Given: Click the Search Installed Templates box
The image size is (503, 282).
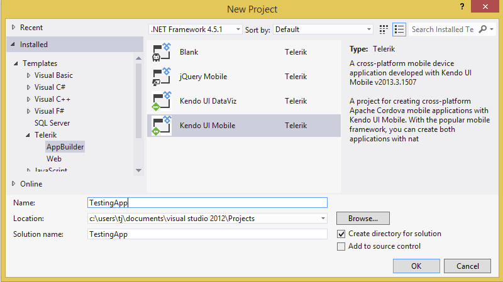Looking at the screenshot, I should point(443,30).
